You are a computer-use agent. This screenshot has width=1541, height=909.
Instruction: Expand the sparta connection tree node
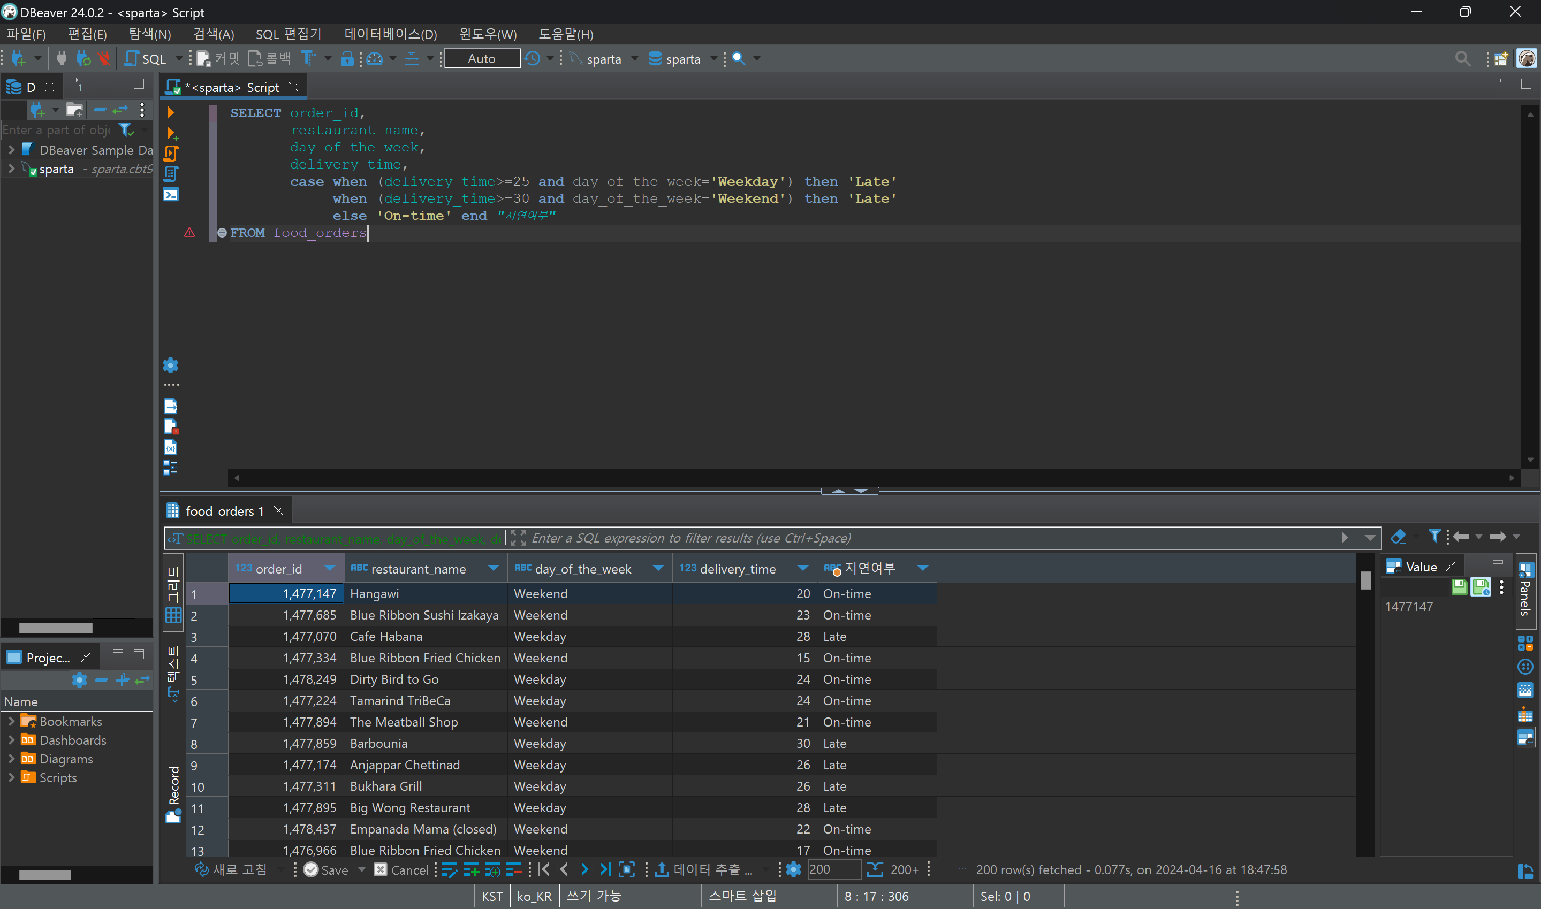pos(11,169)
